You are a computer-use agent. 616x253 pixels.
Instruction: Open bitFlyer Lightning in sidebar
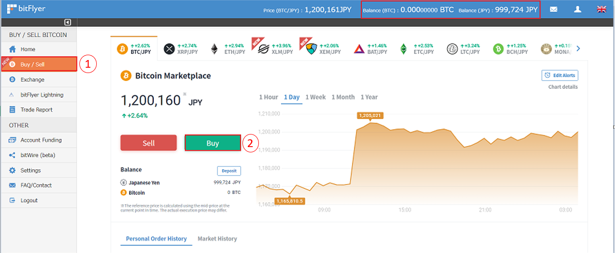pyautogui.click(x=39, y=95)
